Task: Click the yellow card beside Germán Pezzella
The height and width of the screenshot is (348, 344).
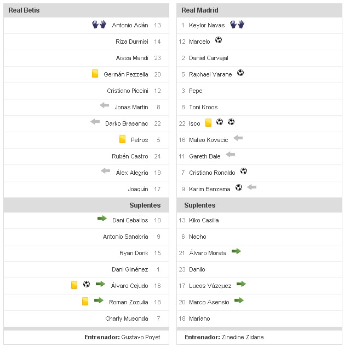Action: (x=95, y=74)
